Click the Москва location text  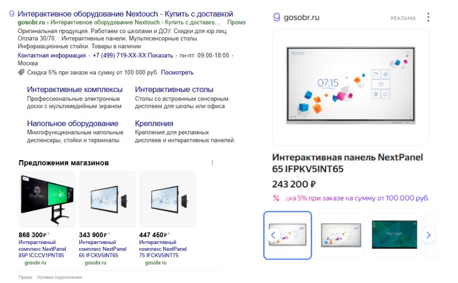(28, 63)
